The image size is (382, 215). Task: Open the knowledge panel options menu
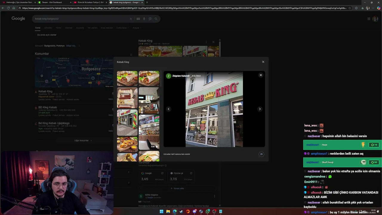(206, 42)
